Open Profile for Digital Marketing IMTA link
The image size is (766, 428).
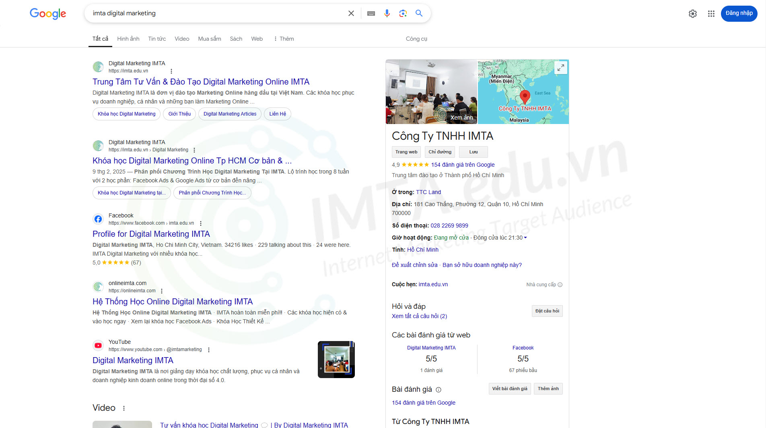(x=151, y=234)
